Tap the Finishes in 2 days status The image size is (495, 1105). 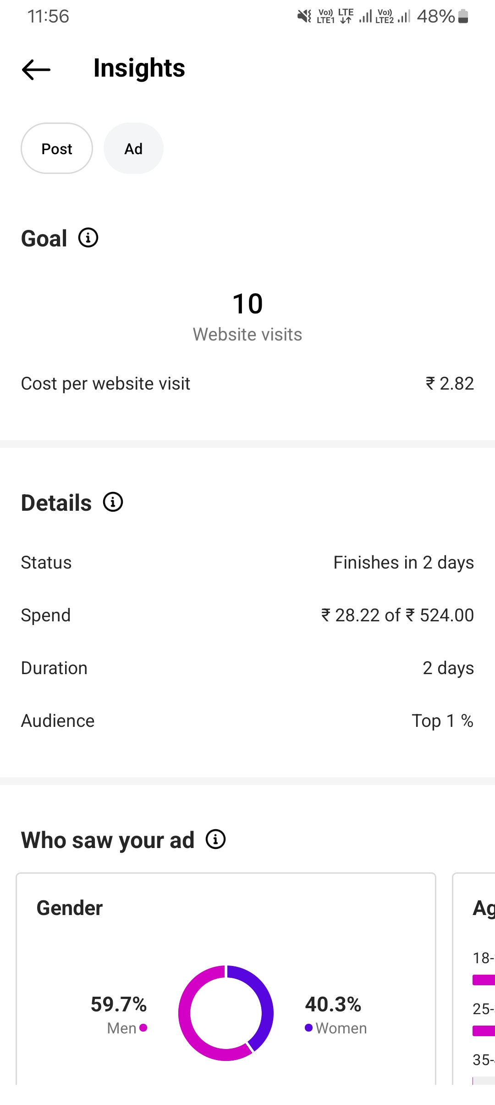tap(403, 563)
